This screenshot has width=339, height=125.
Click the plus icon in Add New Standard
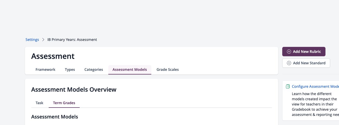coord(289,63)
